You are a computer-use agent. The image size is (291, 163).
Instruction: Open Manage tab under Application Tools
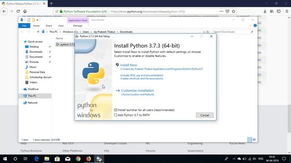[78, 26]
